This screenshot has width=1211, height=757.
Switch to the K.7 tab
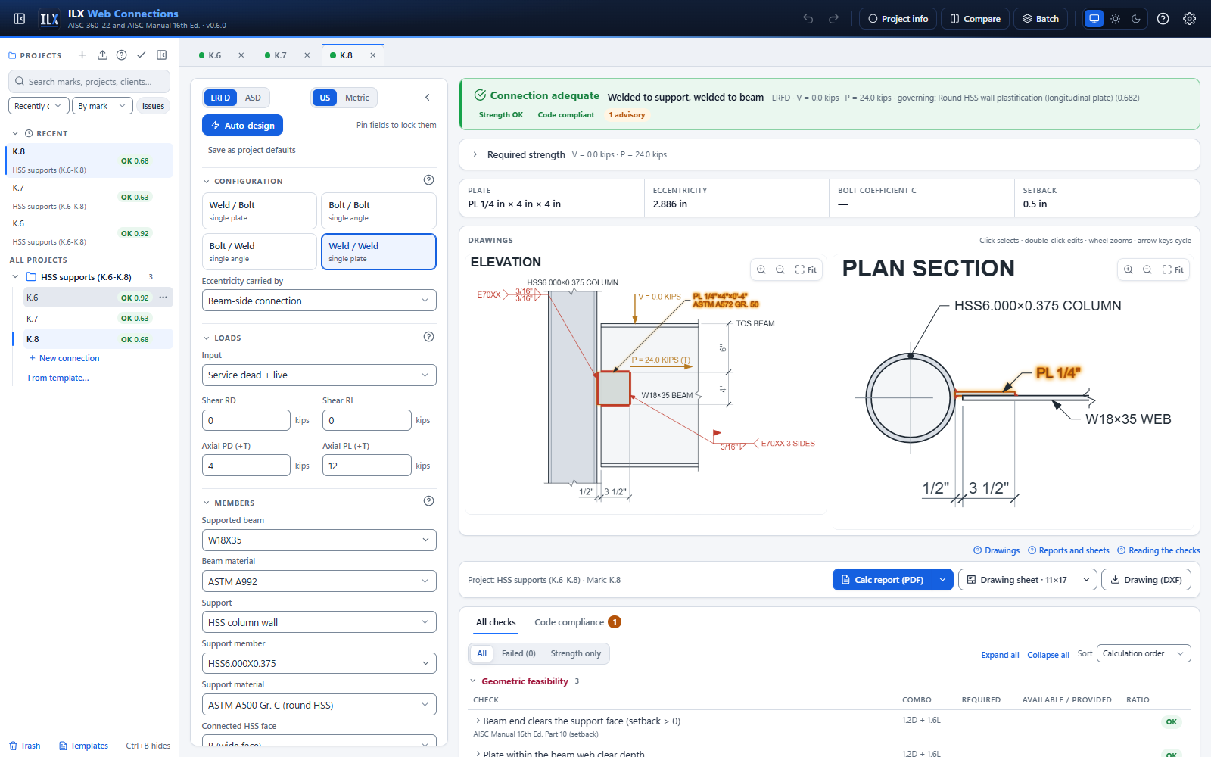coord(280,55)
